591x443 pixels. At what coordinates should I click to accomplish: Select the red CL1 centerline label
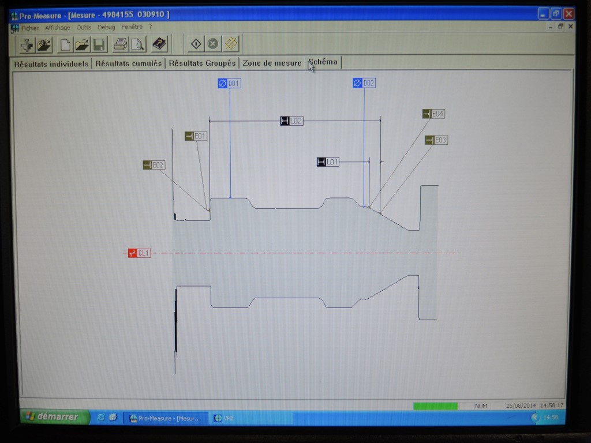[139, 253]
